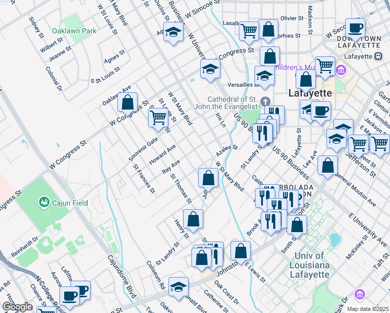Screen dimensions: 390x313
Task: Open the grocery cart marker near Children's Museum
Action: [325, 67]
